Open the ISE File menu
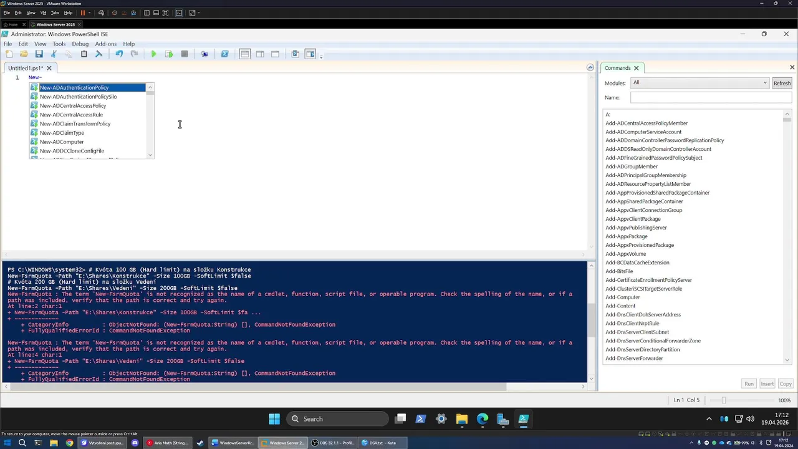This screenshot has width=798, height=449. pyautogui.click(x=7, y=44)
